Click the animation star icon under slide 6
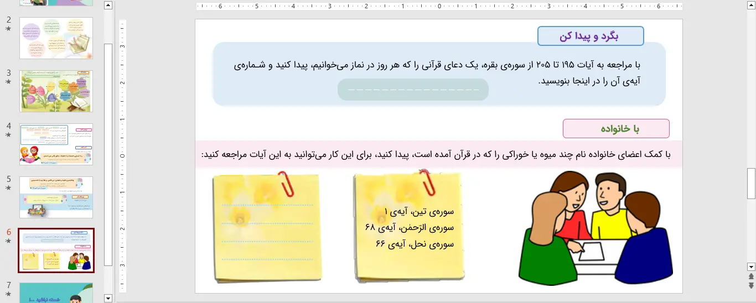This screenshot has height=303, width=756. coord(8,241)
